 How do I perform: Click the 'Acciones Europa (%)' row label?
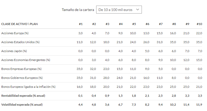(x=15, y=33)
